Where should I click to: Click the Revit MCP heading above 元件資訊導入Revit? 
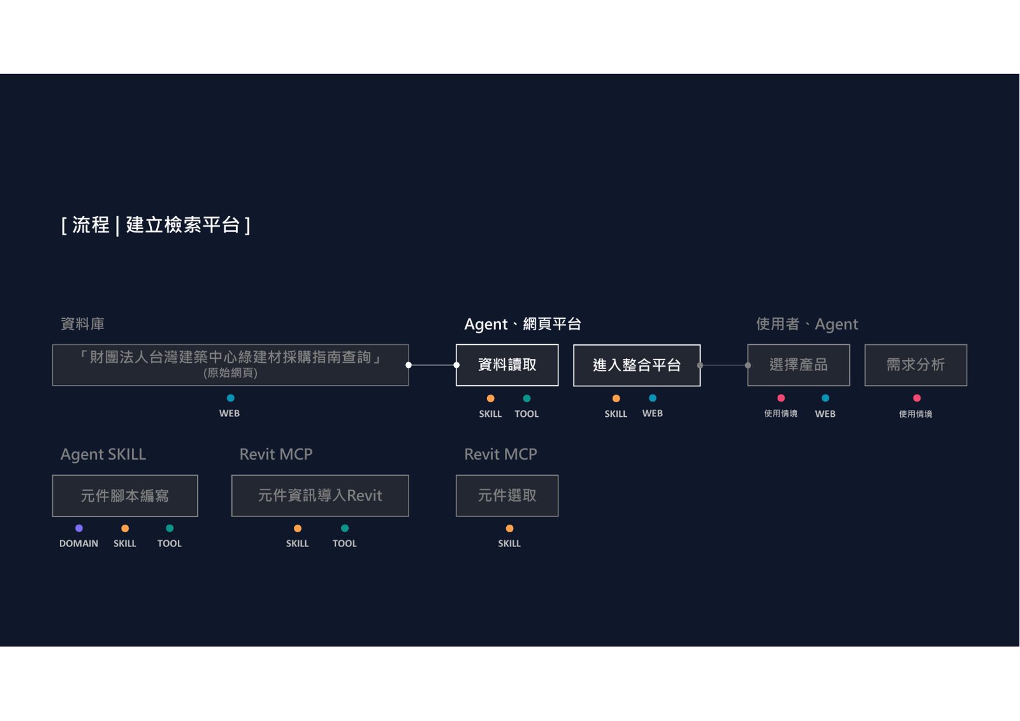click(x=276, y=454)
